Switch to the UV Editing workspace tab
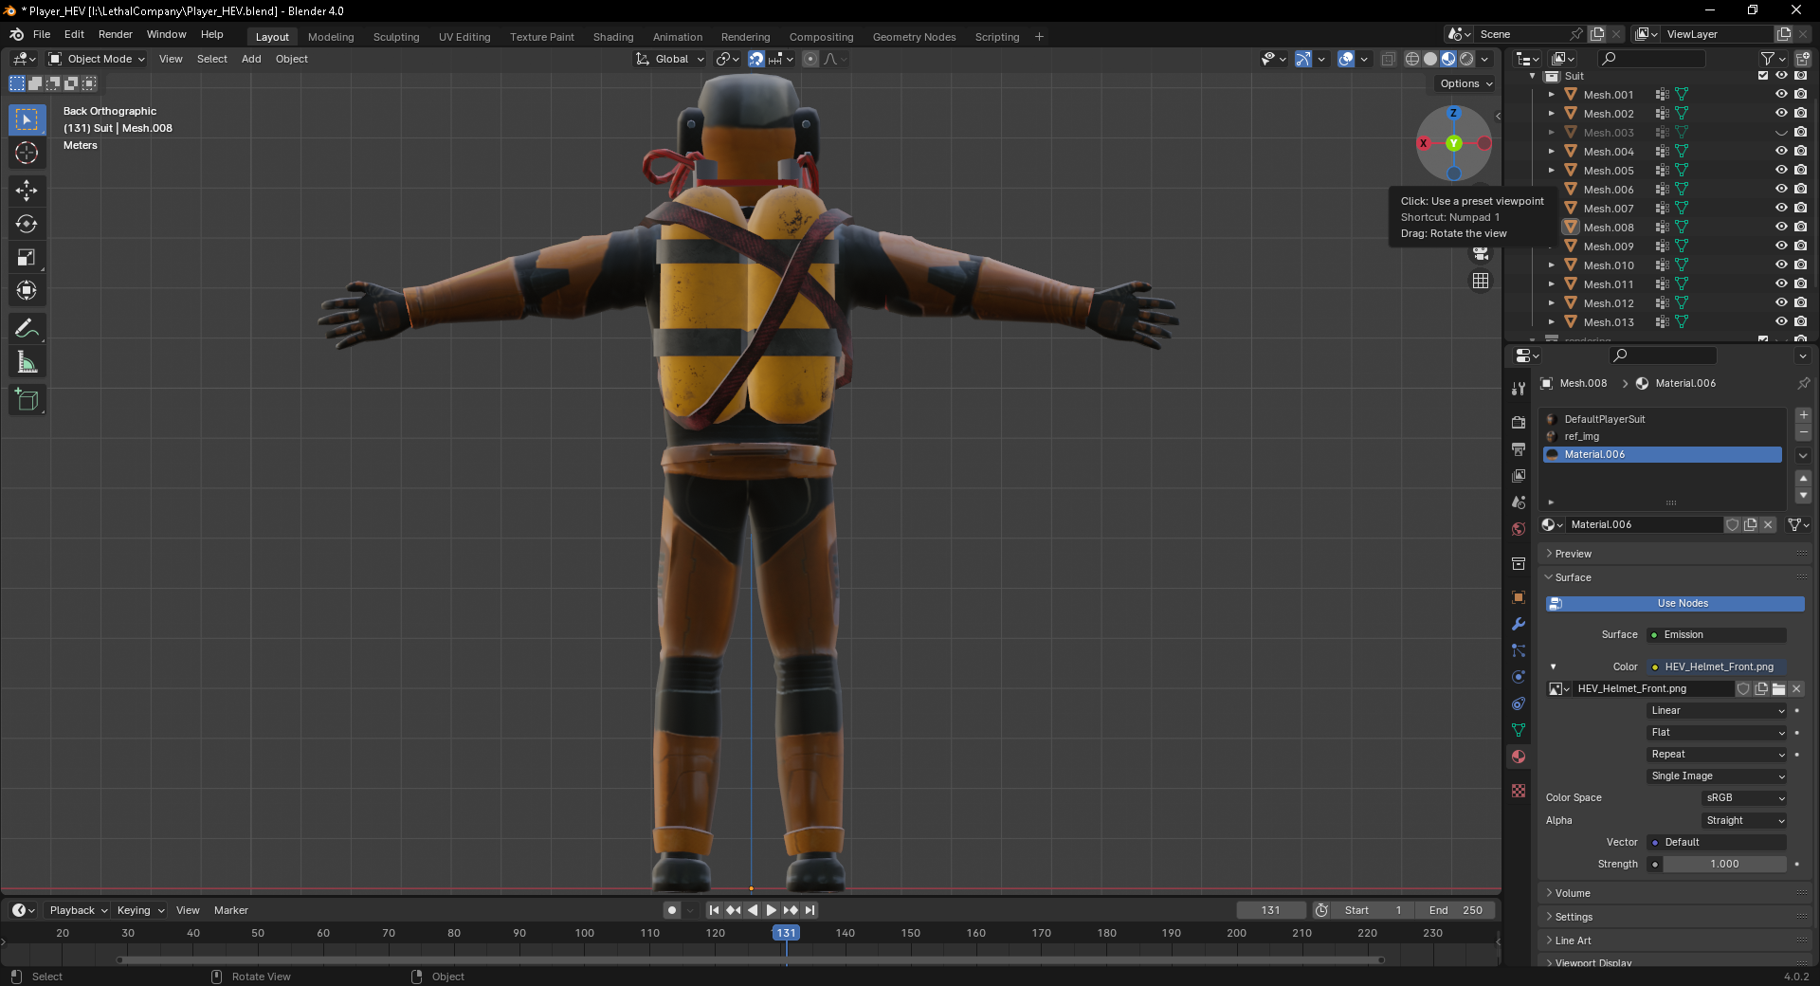Viewport: 1820px width, 986px height. click(464, 37)
